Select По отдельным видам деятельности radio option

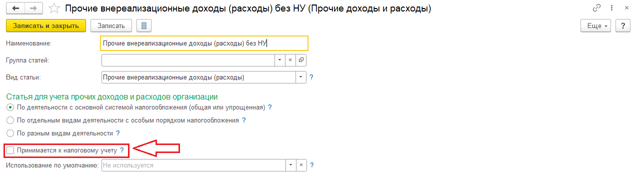tap(10, 120)
